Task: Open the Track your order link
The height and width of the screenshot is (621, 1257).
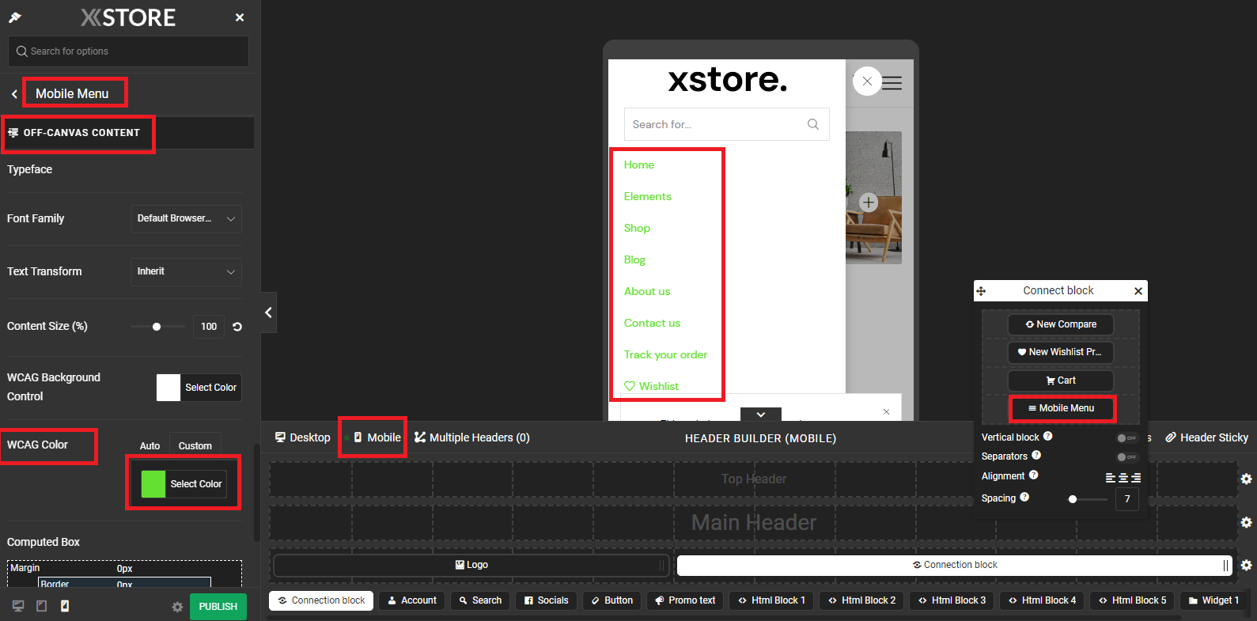Action: [665, 354]
